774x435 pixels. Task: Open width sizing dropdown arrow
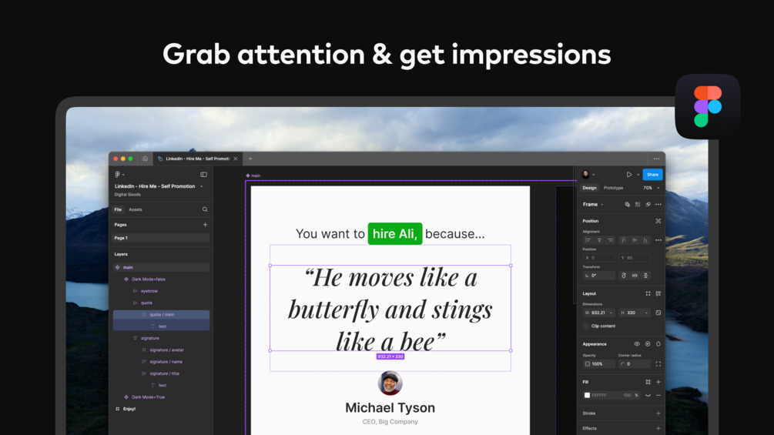pos(611,313)
